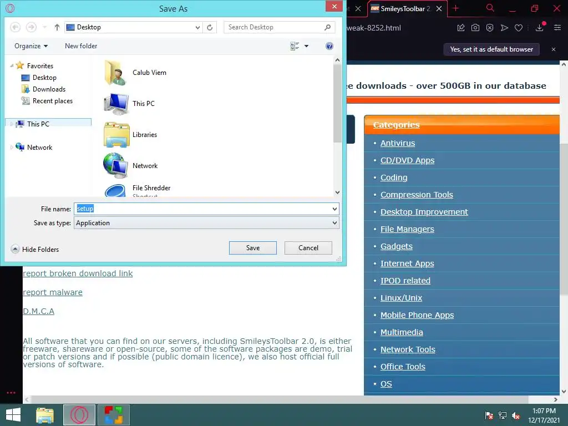
Task: Expand This PC tree node
Action: click(x=12, y=124)
